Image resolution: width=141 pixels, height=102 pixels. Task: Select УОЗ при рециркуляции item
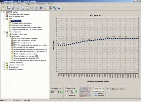coord(22,43)
